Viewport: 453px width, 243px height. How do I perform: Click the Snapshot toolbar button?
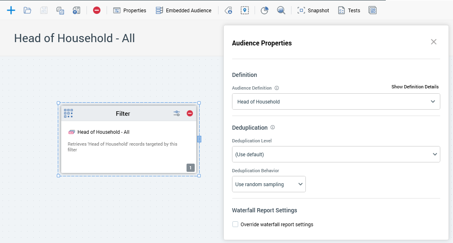pyautogui.click(x=313, y=10)
